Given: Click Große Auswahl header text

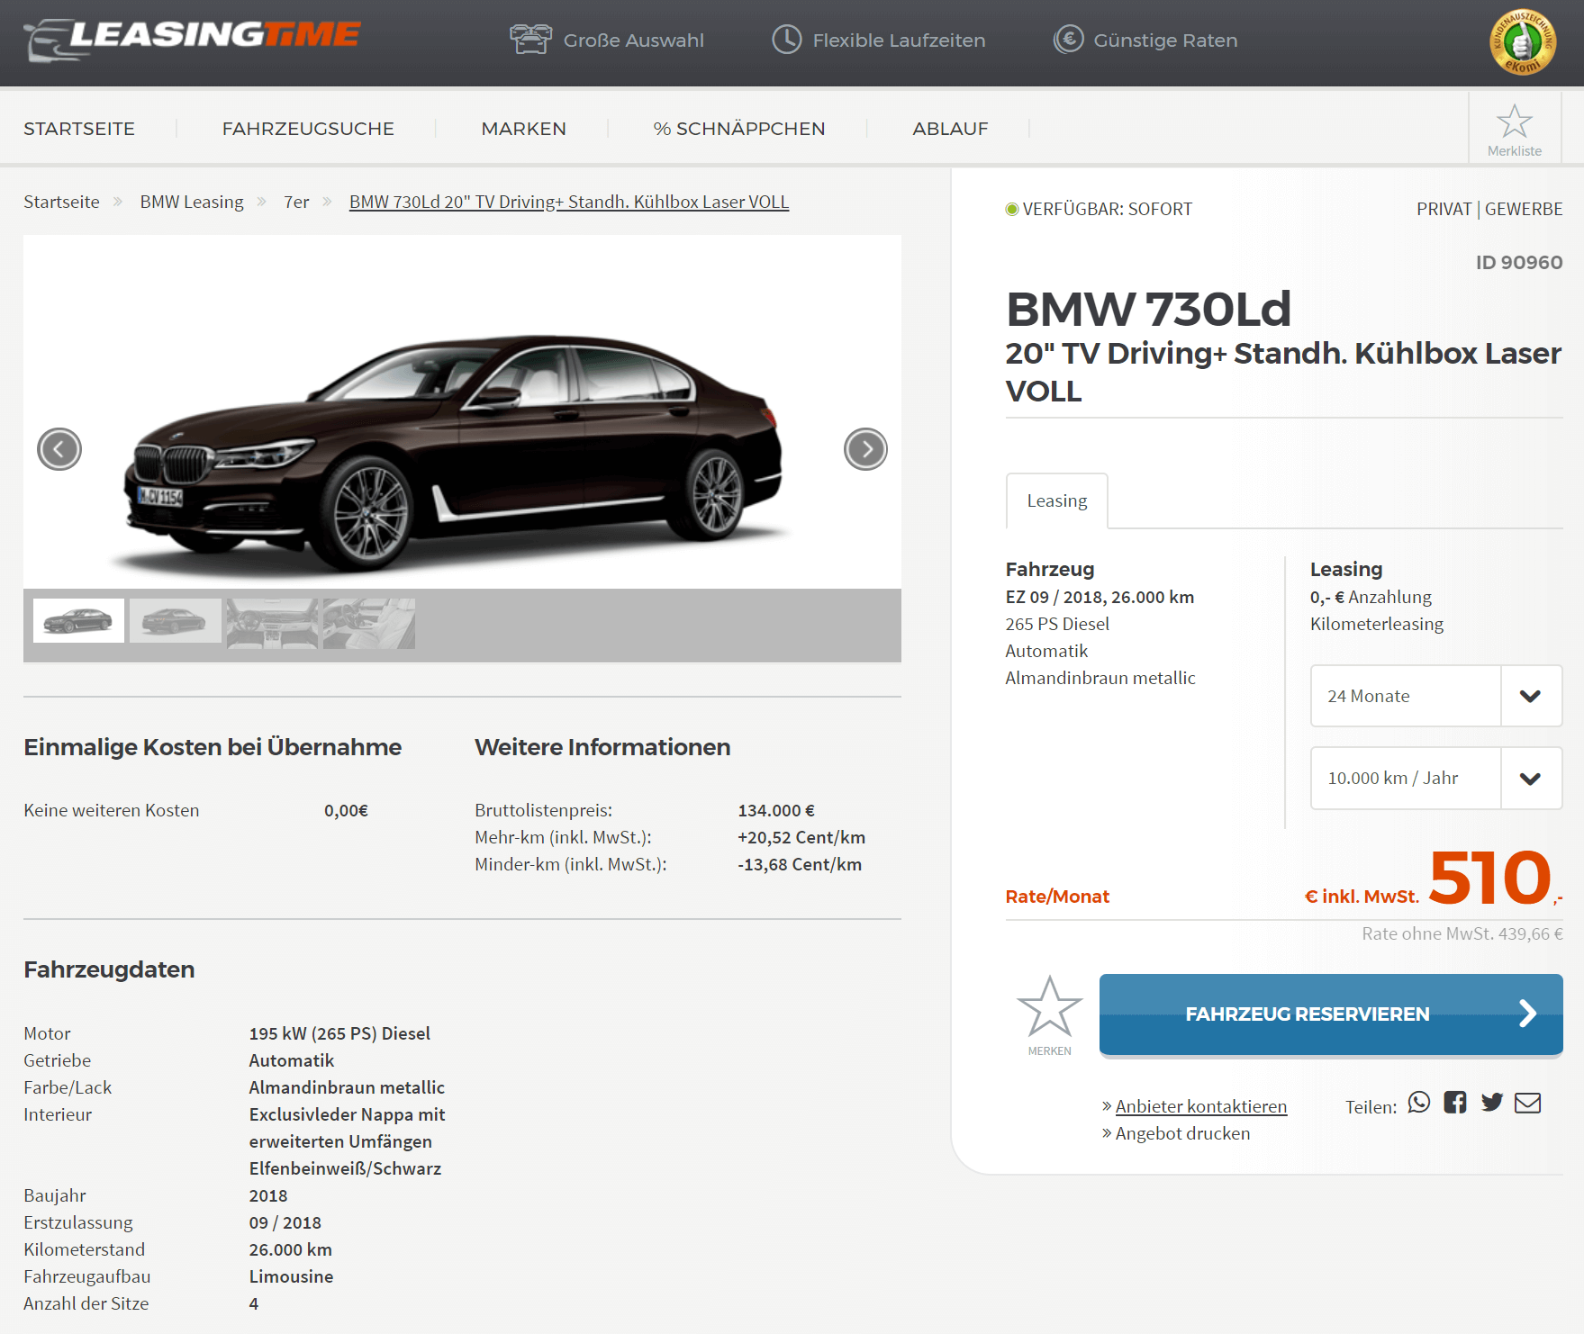Looking at the screenshot, I should coord(634,41).
